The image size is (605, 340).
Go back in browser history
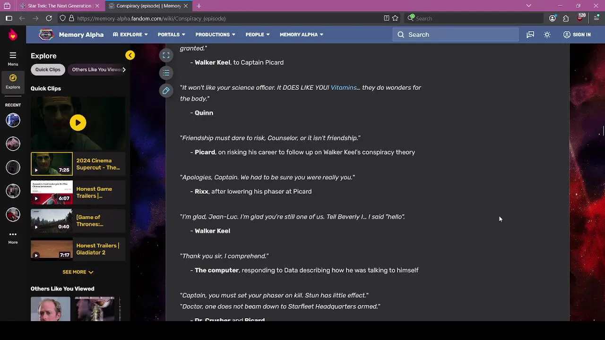pyautogui.click(x=22, y=18)
